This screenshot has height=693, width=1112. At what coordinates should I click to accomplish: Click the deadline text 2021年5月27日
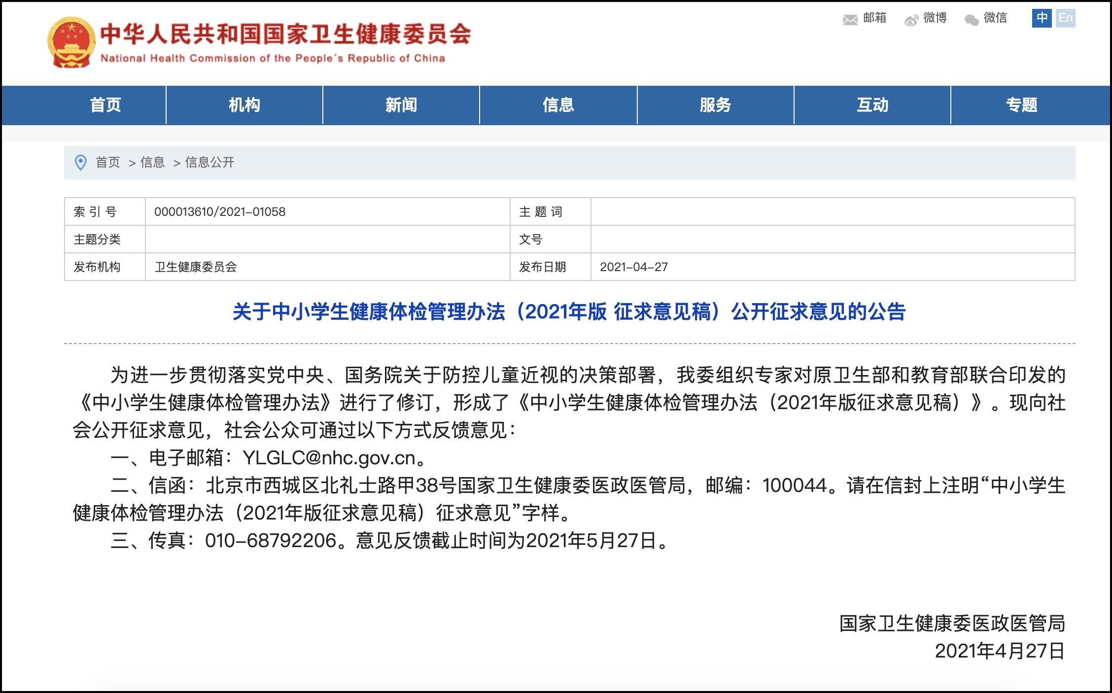pyautogui.click(x=591, y=541)
